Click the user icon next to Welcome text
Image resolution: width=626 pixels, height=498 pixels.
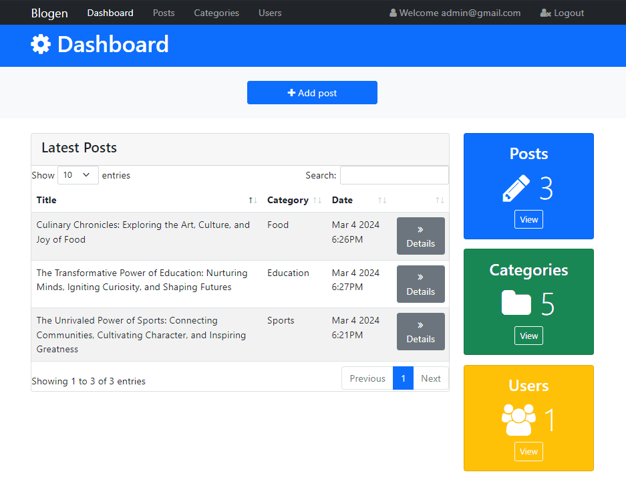tap(393, 13)
